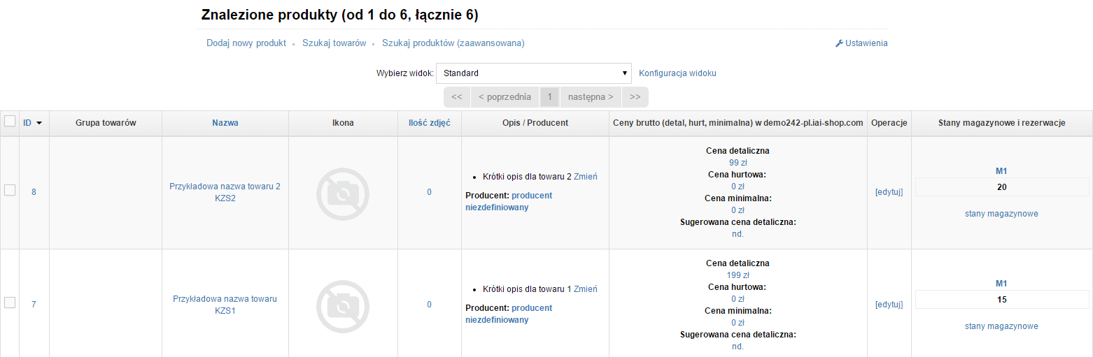Open the Wybierz widok Standard dropdown
Viewport: 1093px width, 357px height.
coord(533,73)
